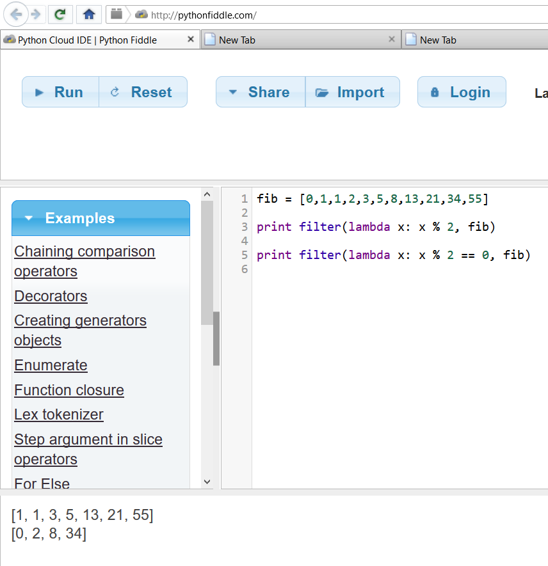Click the examples list scroll-down arrow
The image size is (548, 566).
[x=207, y=482]
